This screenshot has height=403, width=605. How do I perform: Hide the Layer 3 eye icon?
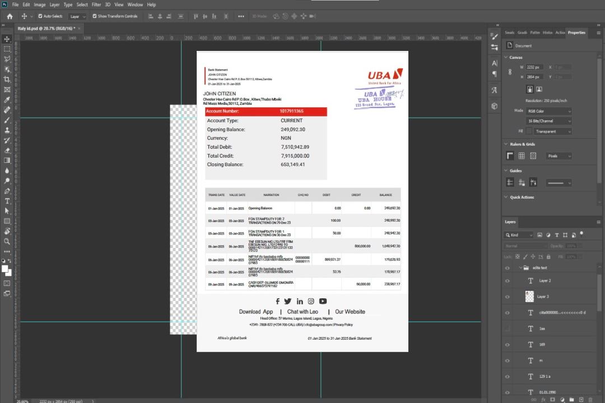[x=508, y=297]
